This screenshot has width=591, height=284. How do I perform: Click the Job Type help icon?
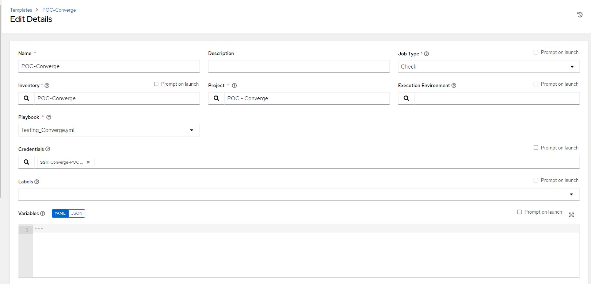(x=426, y=54)
